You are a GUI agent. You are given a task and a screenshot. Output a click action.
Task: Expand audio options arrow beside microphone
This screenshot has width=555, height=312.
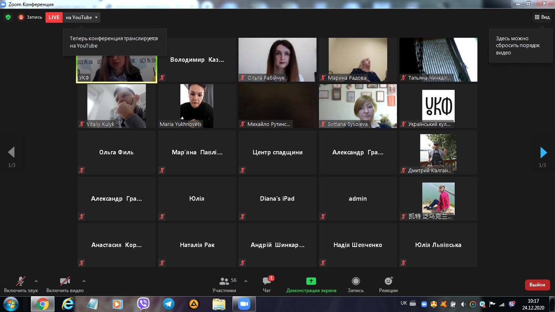click(x=36, y=281)
